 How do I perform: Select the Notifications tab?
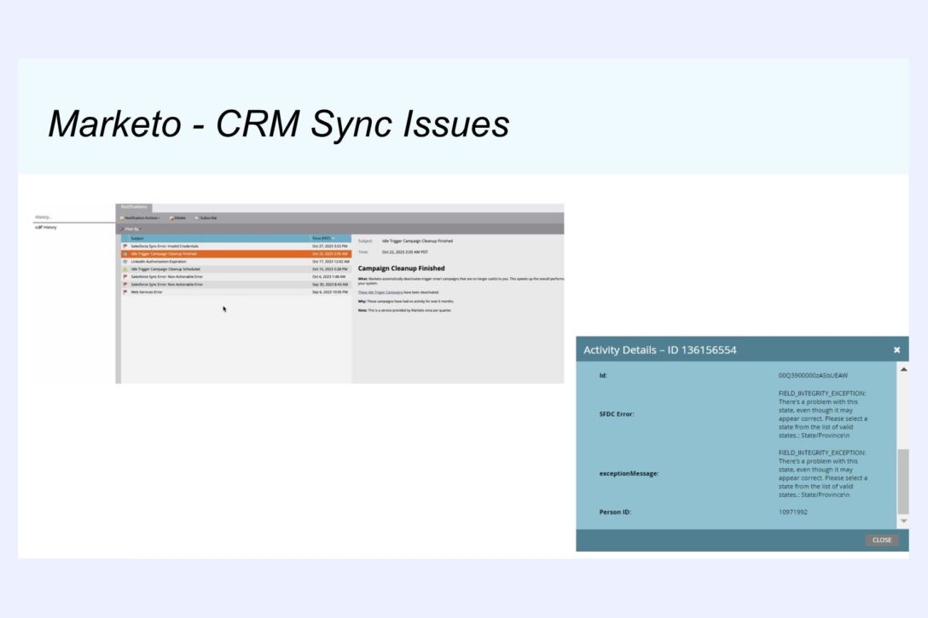(x=134, y=208)
